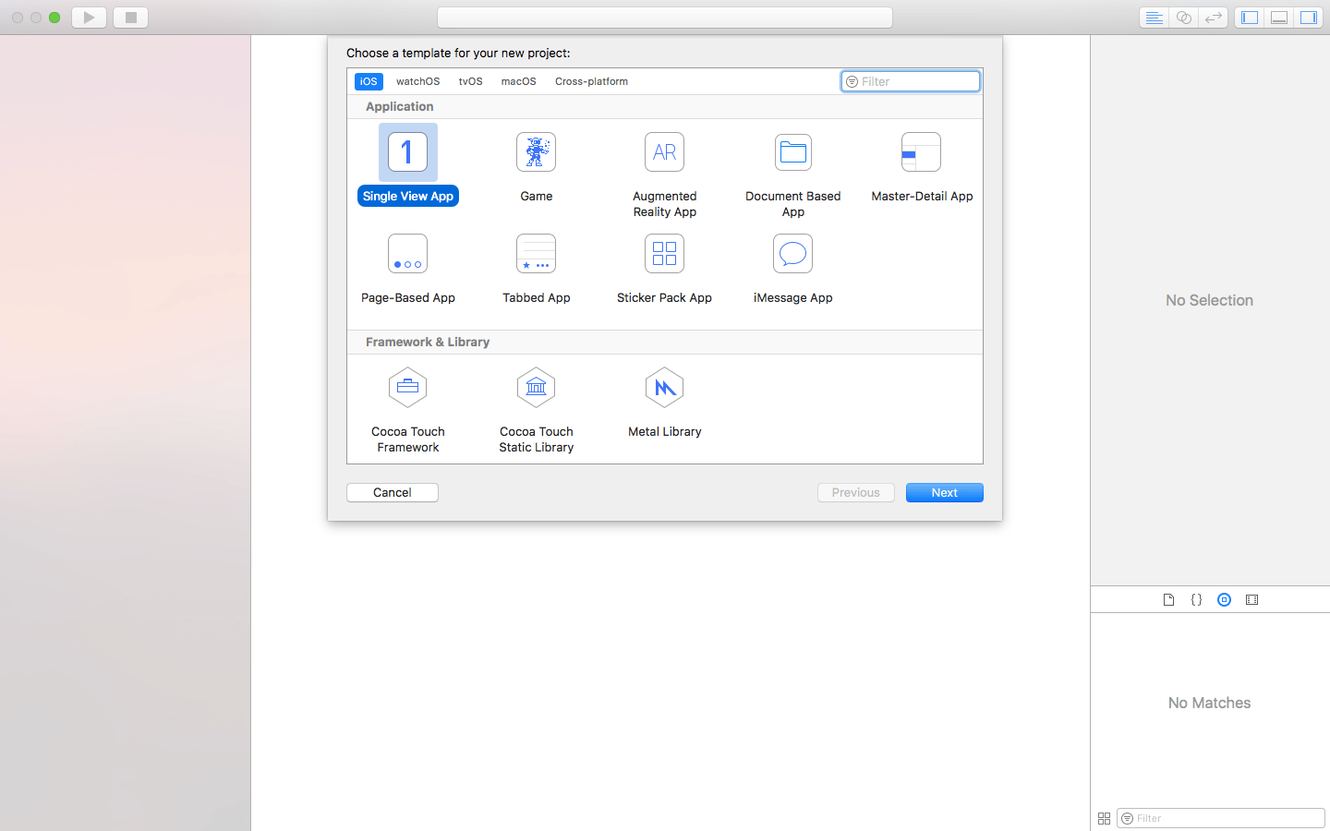Select the Sticker Pack App template

click(664, 255)
